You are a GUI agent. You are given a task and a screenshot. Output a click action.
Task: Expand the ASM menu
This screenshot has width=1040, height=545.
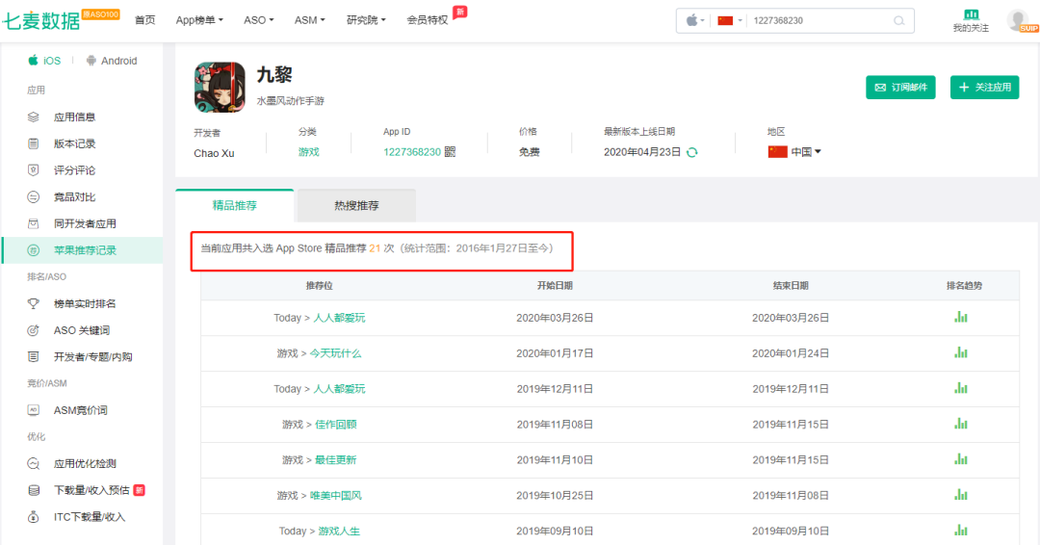(310, 20)
